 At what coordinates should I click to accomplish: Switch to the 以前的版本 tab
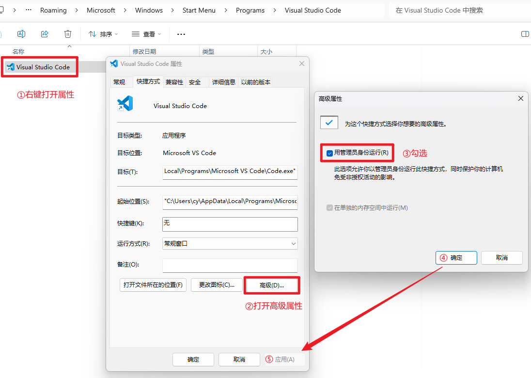coord(256,82)
